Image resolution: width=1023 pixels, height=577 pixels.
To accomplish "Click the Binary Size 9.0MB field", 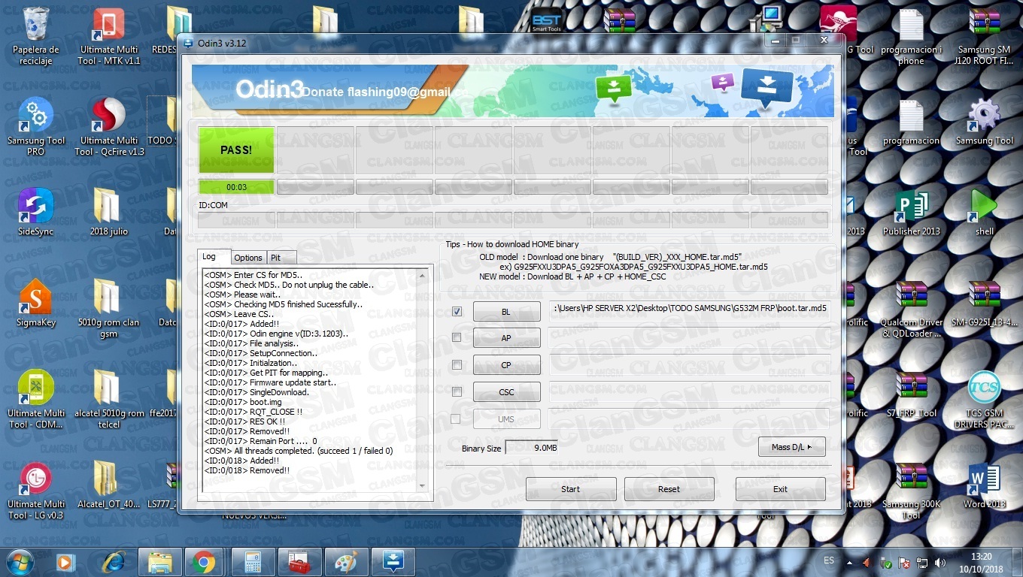I will click(531, 448).
